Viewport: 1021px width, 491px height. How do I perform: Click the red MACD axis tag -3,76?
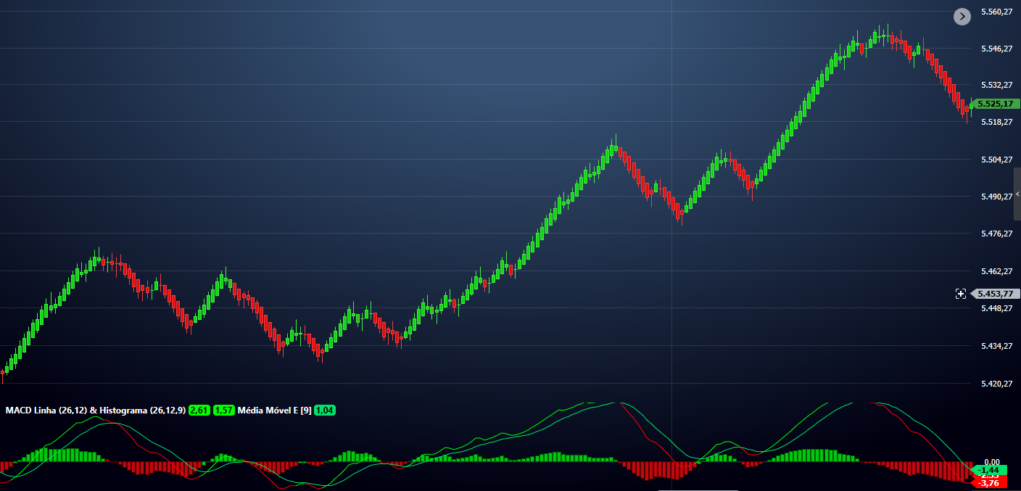point(988,483)
